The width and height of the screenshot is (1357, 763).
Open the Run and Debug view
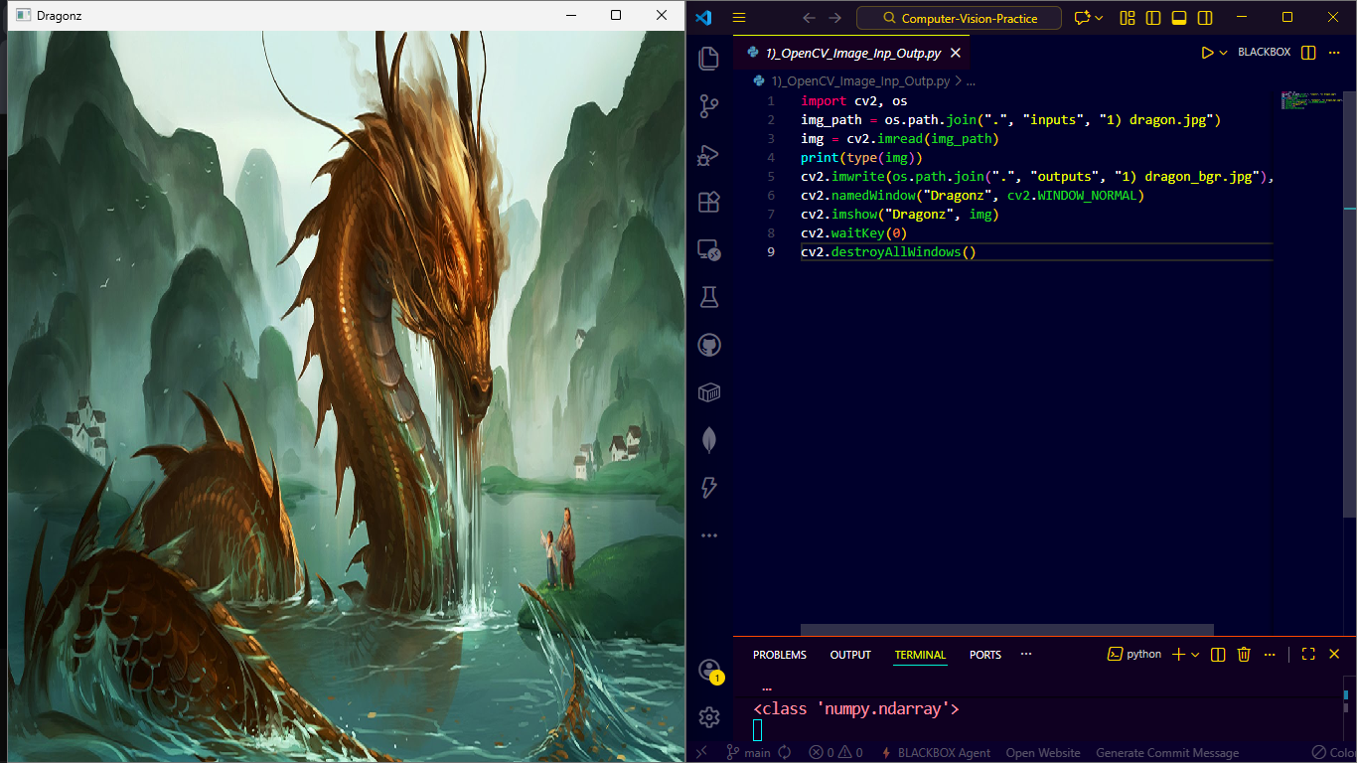[x=708, y=154]
